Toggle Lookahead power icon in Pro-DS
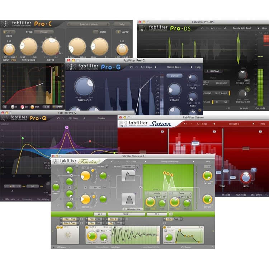The image size is (269, 269). (x=247, y=89)
